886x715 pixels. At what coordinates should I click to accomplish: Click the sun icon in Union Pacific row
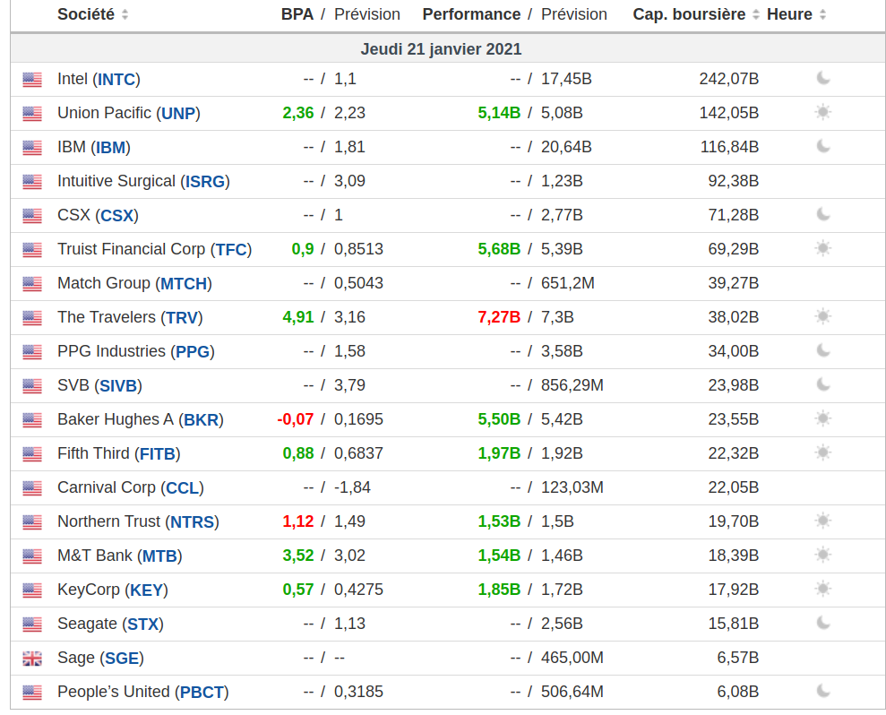click(x=823, y=112)
